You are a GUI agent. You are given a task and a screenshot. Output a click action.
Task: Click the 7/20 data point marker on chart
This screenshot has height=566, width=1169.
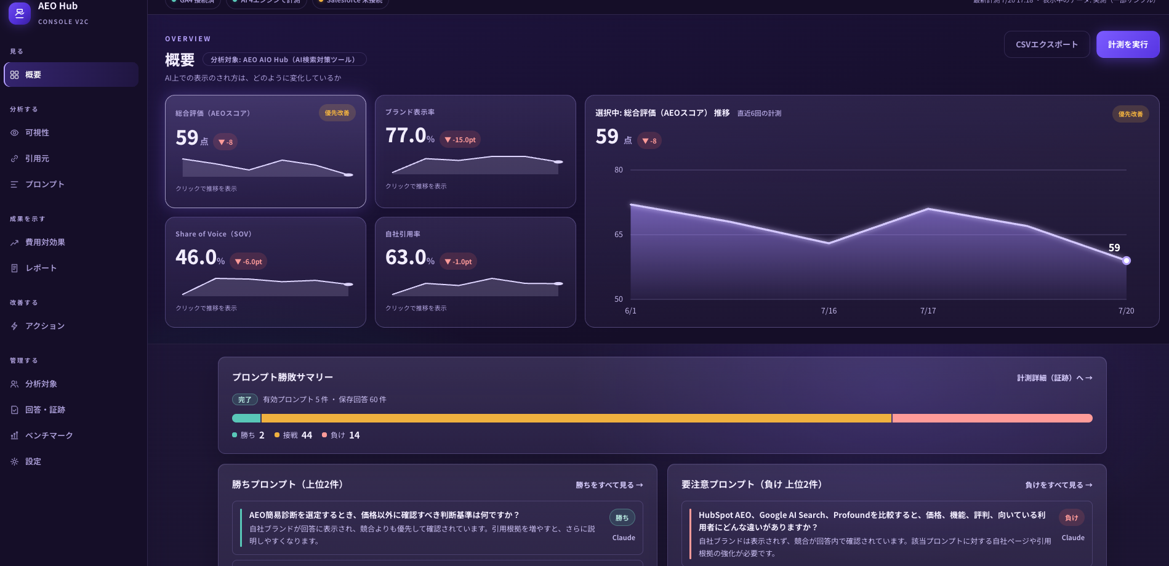[x=1126, y=261]
